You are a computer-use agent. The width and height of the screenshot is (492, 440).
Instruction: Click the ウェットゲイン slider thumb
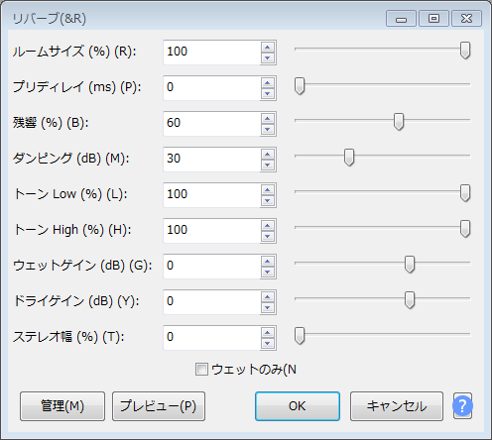click(x=410, y=264)
